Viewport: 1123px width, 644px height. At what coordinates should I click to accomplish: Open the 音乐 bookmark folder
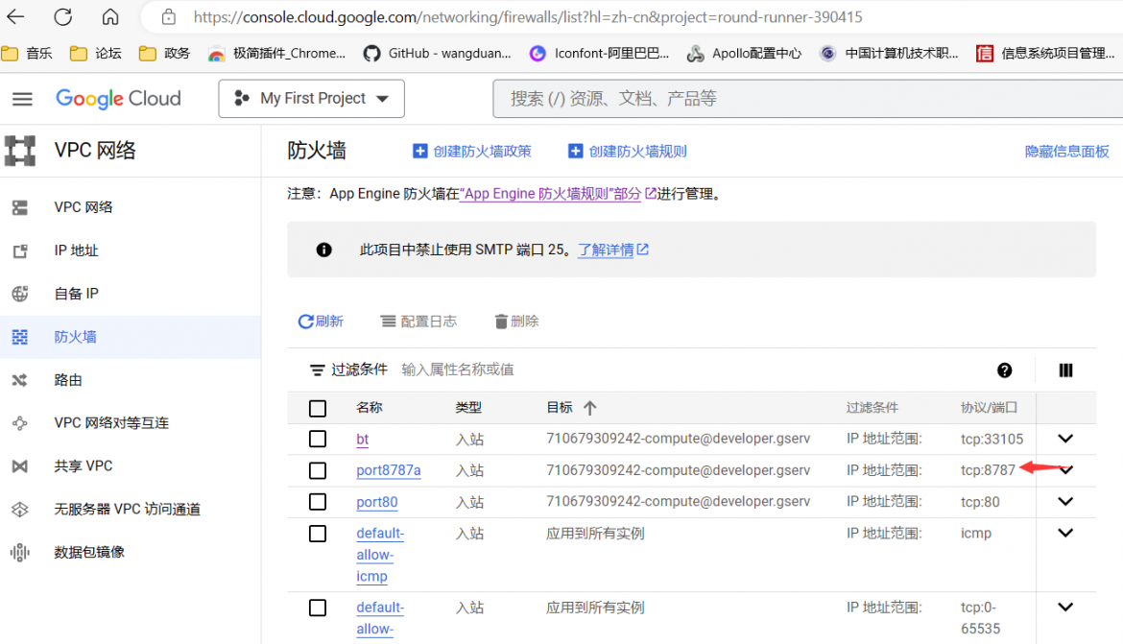[x=27, y=53]
